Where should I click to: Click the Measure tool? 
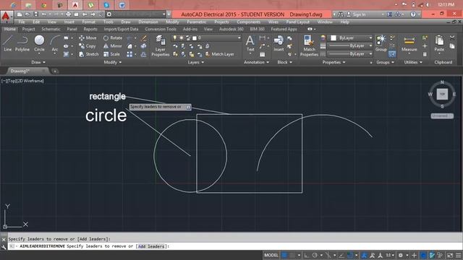pos(409,43)
